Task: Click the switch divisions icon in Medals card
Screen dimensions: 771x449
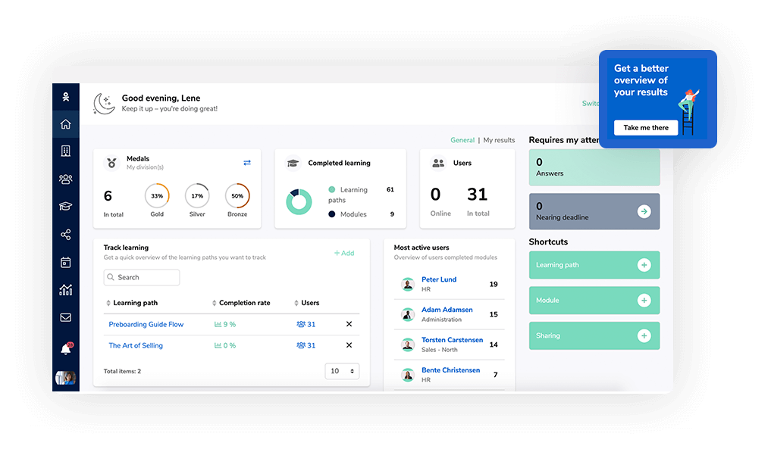Action: coord(247,162)
